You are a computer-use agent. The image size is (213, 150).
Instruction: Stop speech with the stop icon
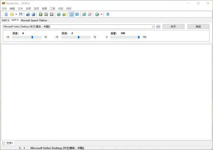tap(52, 14)
